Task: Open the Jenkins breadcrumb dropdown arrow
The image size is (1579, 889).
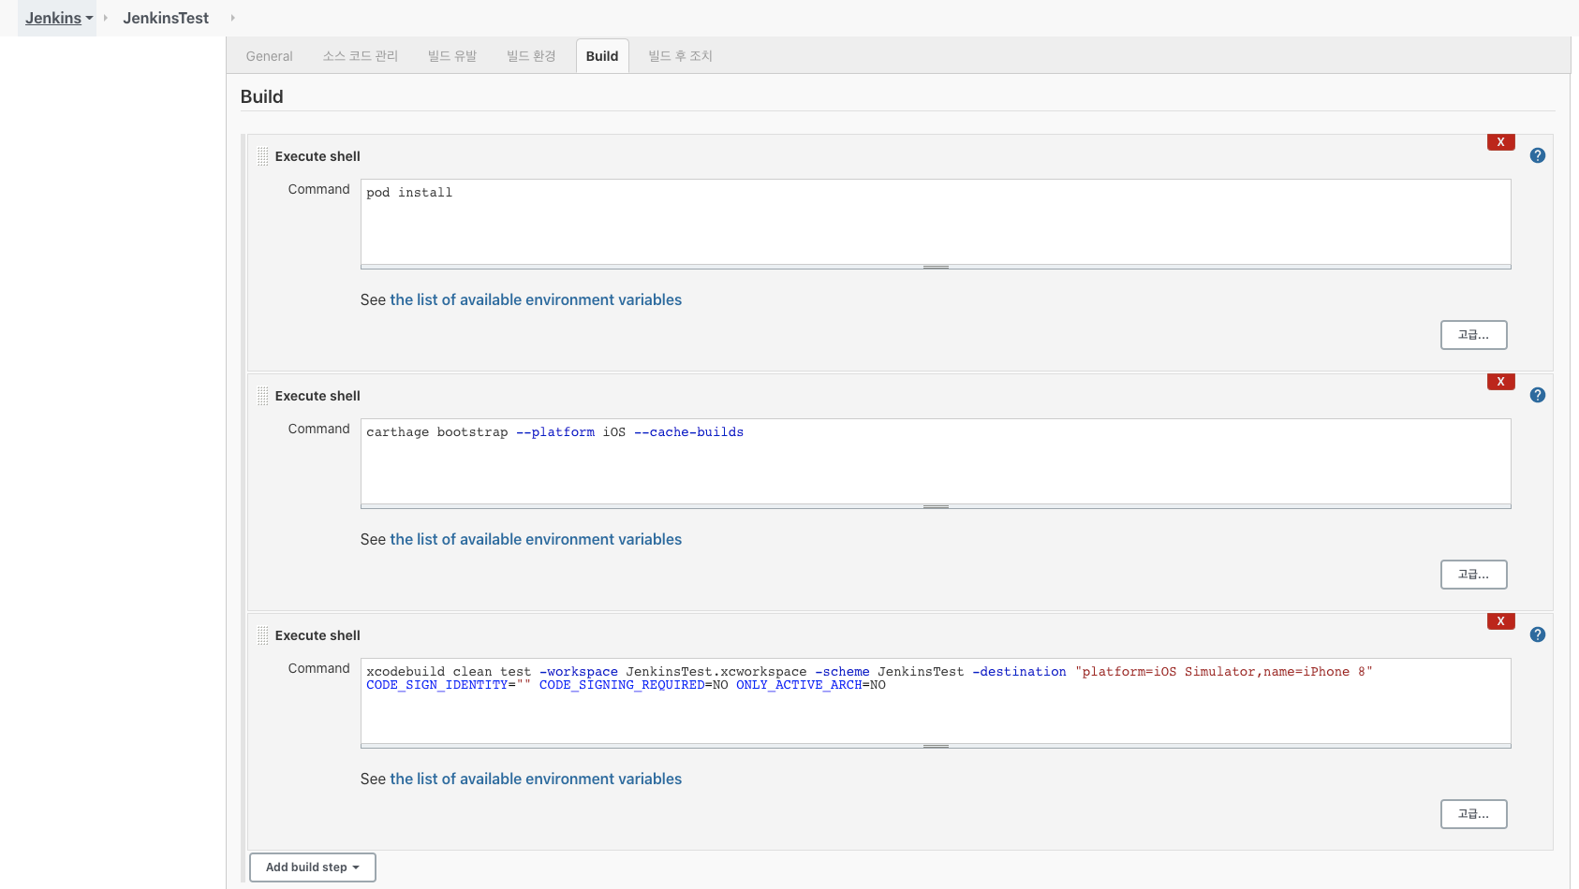Action: pyautogui.click(x=89, y=18)
